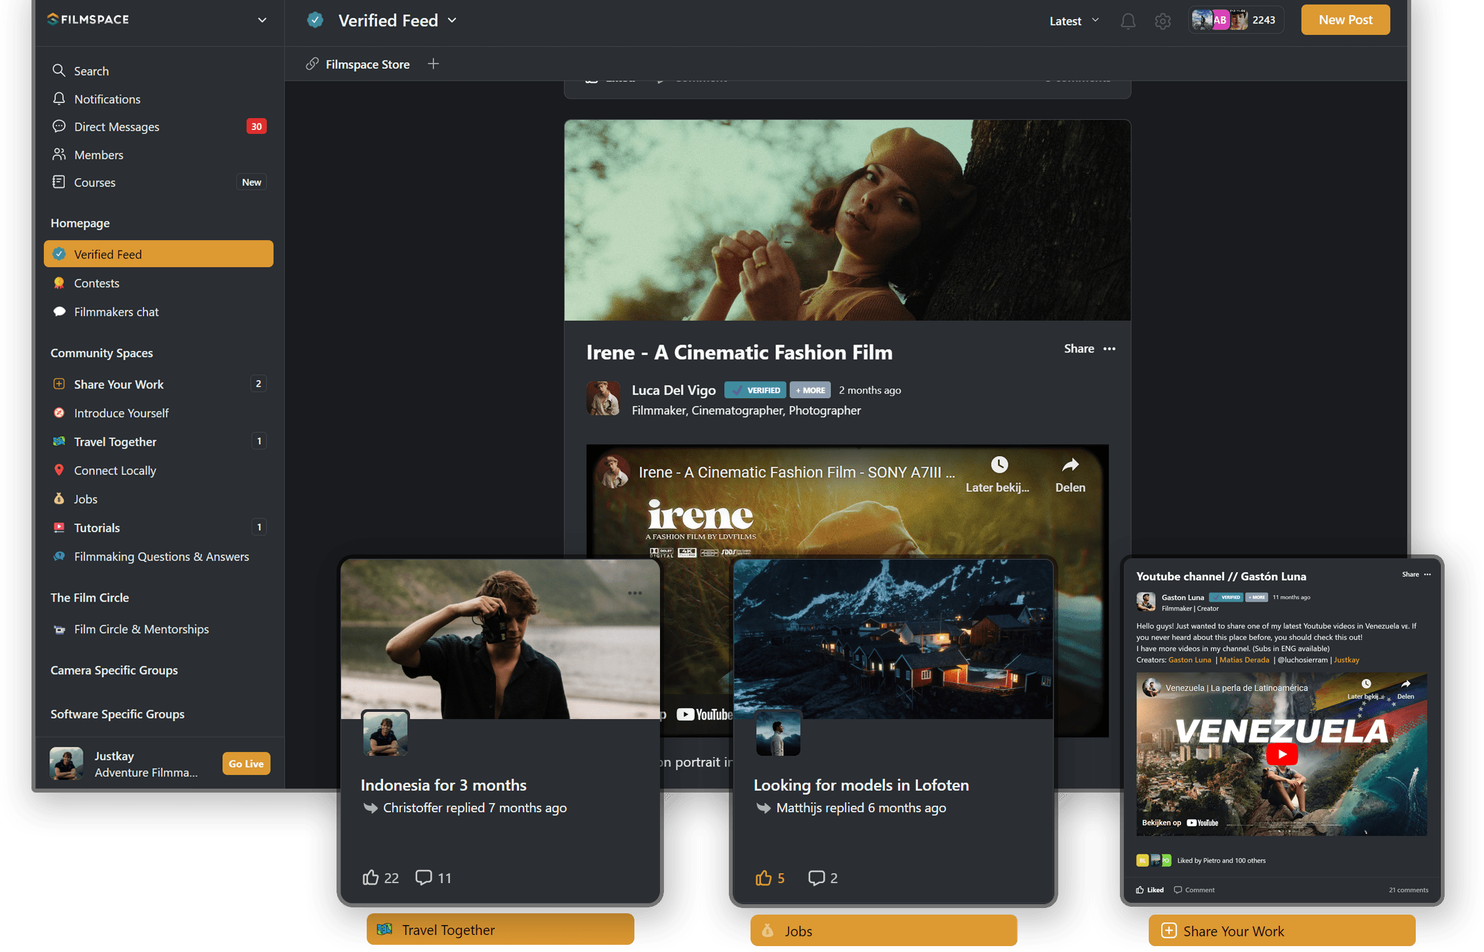Open Filmmakers chat
The width and height of the screenshot is (1484, 952).
[158, 312]
